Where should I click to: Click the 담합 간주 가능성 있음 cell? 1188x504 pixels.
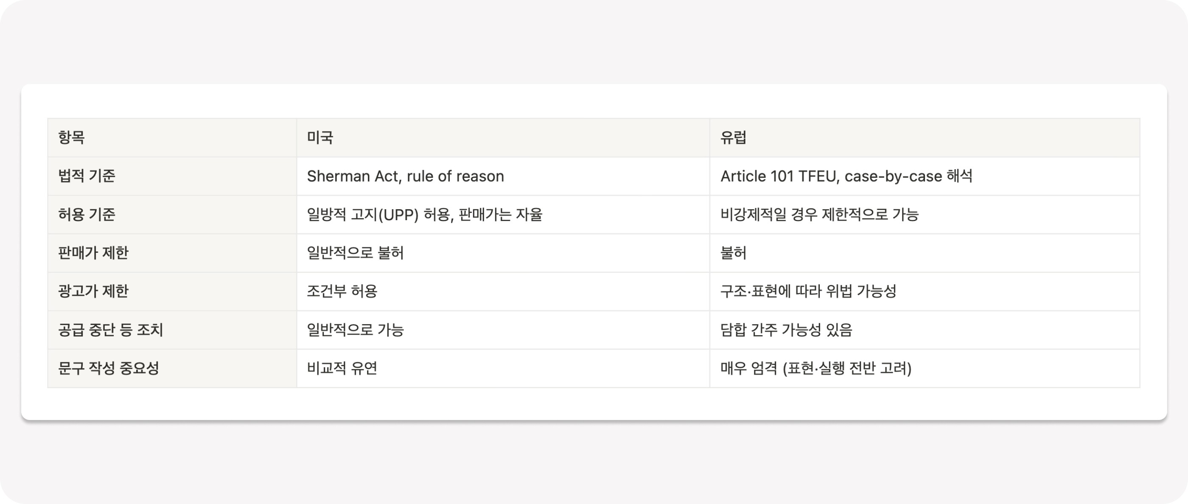[x=925, y=330]
